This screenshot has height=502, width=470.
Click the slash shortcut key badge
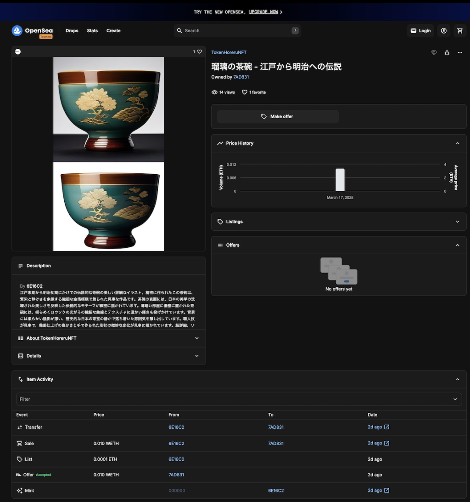pos(295,31)
